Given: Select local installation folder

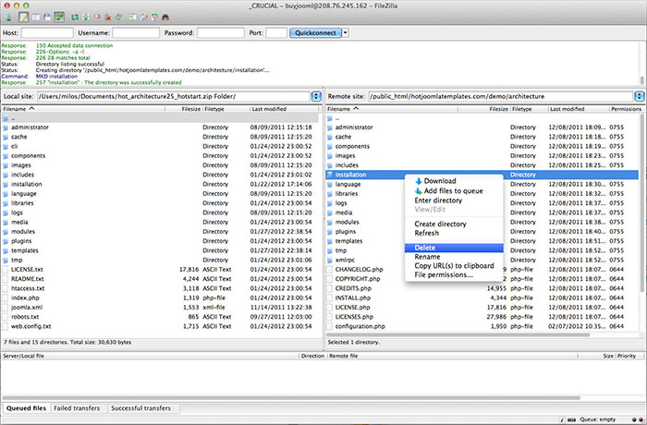Looking at the screenshot, I should 27,184.
